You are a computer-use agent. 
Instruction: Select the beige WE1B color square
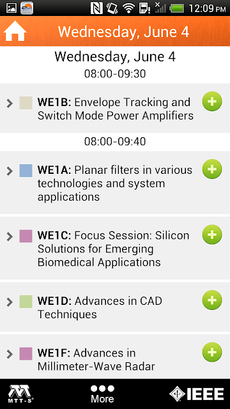tap(26, 103)
